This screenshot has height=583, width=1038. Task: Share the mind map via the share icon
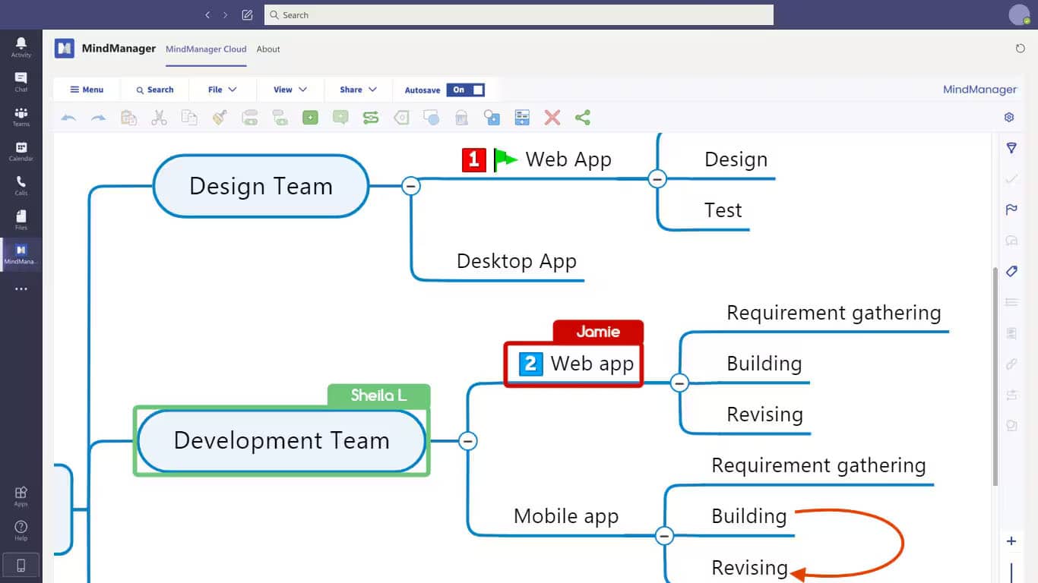pyautogui.click(x=582, y=118)
